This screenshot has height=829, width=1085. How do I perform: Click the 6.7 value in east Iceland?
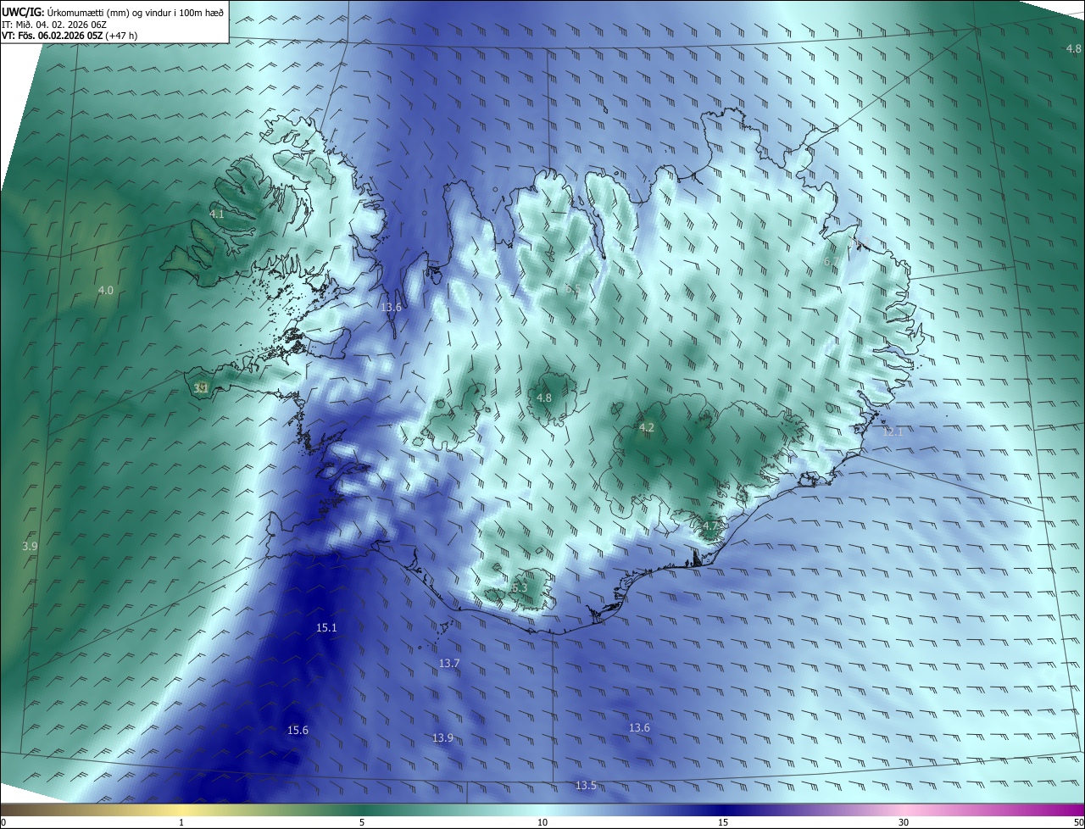pos(831,262)
